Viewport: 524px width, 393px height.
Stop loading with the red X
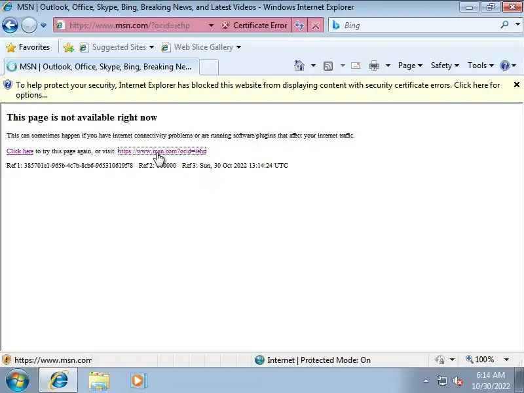[x=316, y=26]
